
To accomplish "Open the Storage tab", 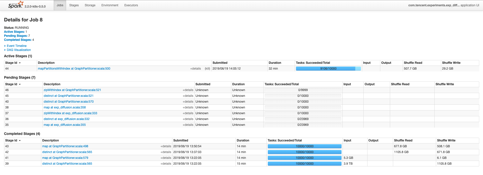I will [90, 5].
